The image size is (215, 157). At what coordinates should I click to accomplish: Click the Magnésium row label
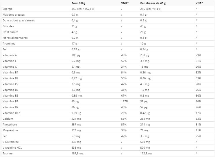10,130
